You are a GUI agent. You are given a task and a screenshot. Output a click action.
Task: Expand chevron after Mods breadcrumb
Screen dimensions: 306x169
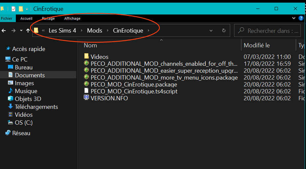pos(107,31)
